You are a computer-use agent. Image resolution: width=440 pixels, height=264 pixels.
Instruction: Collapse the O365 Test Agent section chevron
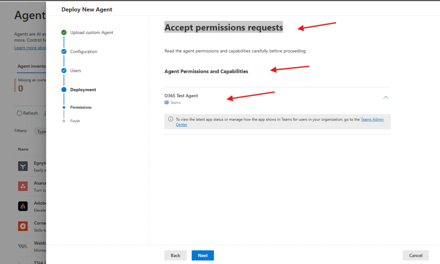385,97
